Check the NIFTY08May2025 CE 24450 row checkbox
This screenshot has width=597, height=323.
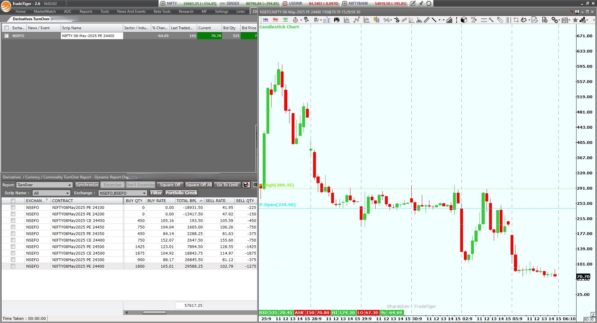pyautogui.click(x=13, y=220)
